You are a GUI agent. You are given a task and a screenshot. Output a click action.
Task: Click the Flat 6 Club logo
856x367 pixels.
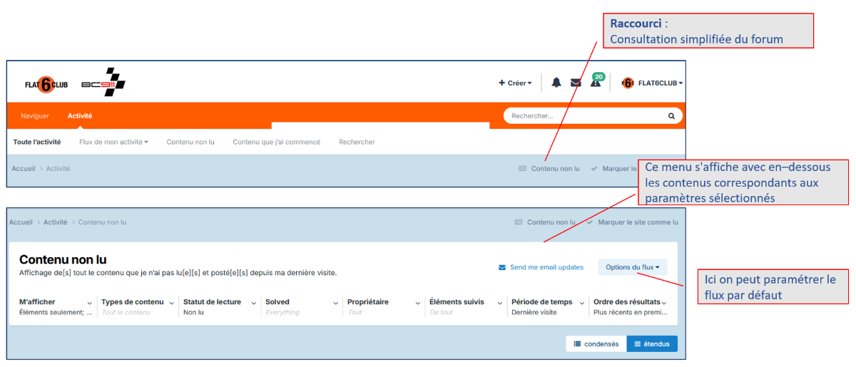click(x=46, y=84)
